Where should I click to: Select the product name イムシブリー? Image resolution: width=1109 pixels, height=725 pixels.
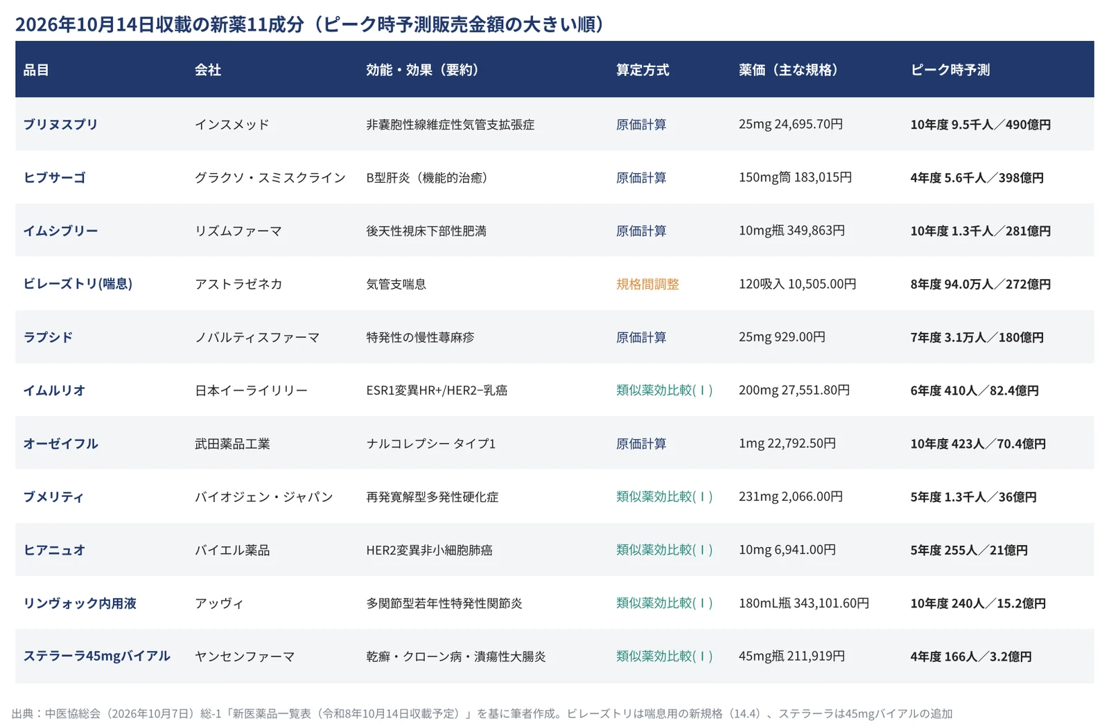click(x=60, y=231)
